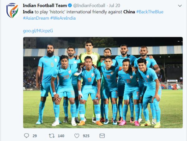
Task: Open the Indian Football Team avatar logo
Action: click(12, 11)
